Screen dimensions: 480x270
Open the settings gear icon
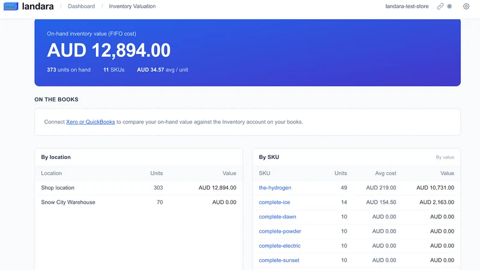click(466, 6)
